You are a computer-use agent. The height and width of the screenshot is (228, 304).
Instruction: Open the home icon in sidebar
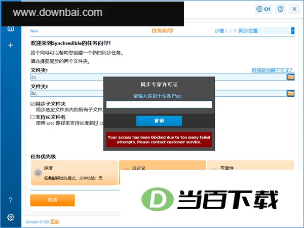pos(11,29)
